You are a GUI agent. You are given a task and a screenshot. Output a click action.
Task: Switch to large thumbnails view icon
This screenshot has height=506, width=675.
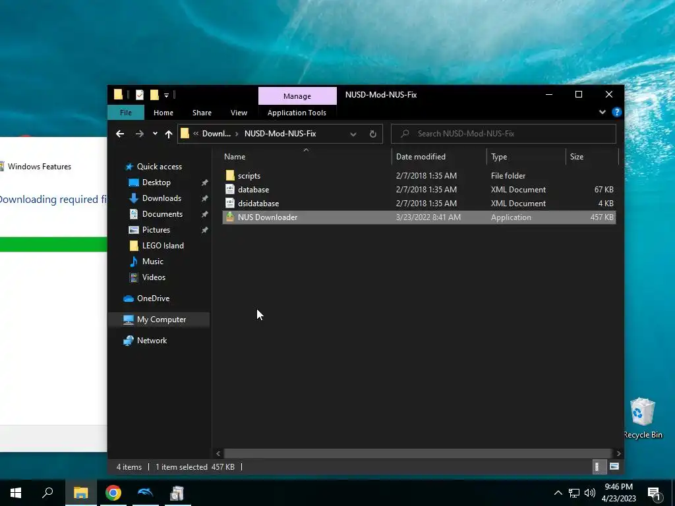tap(614, 467)
